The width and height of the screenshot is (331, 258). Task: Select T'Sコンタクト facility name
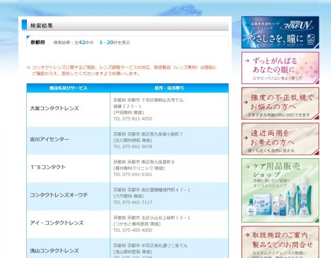coord(48,167)
